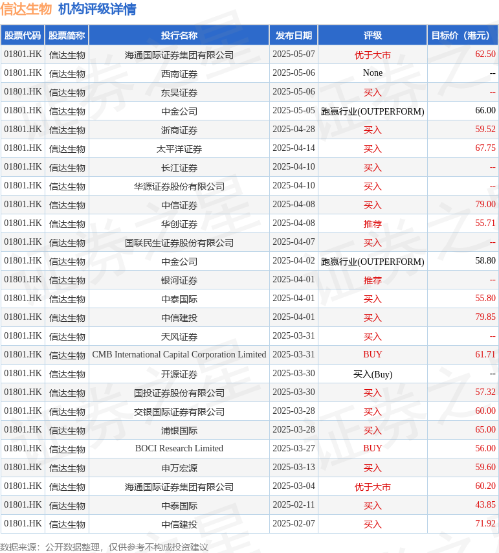
Task: Select the 西南证券 cell
Action: tap(179, 74)
